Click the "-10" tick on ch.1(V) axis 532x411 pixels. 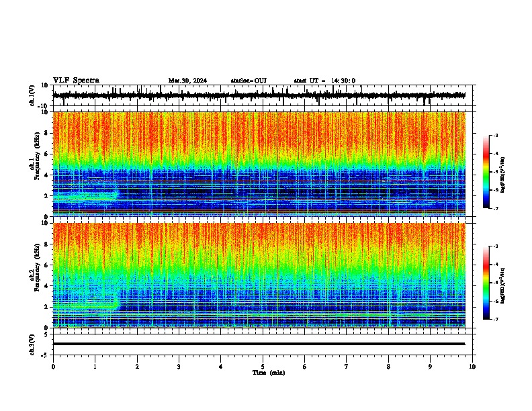43,106
